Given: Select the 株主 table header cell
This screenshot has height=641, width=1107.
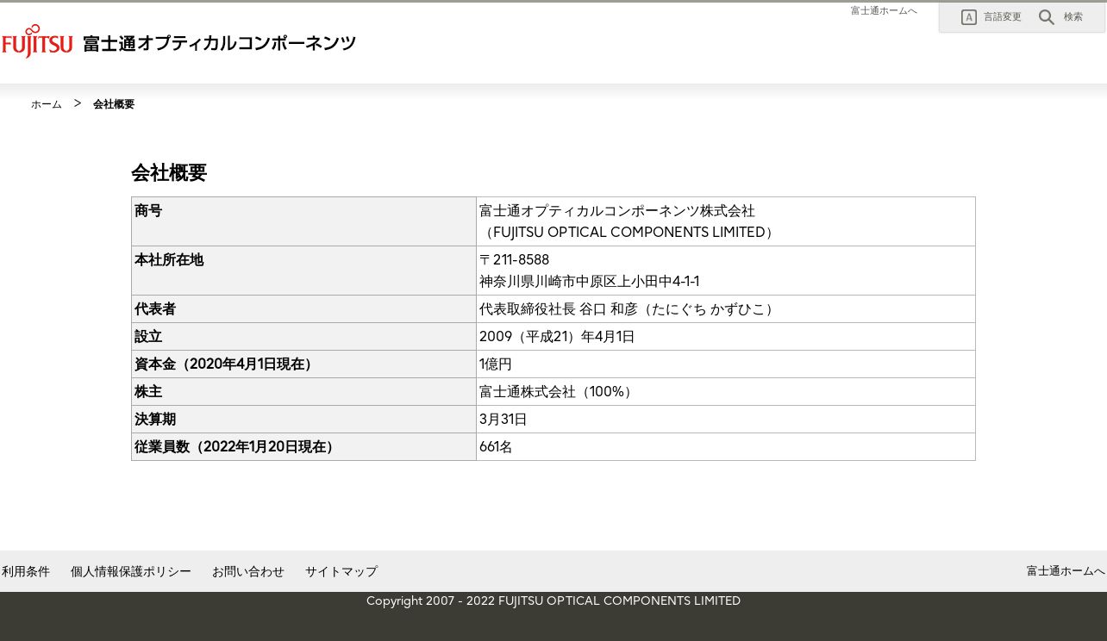Looking at the screenshot, I should click(x=303, y=392).
